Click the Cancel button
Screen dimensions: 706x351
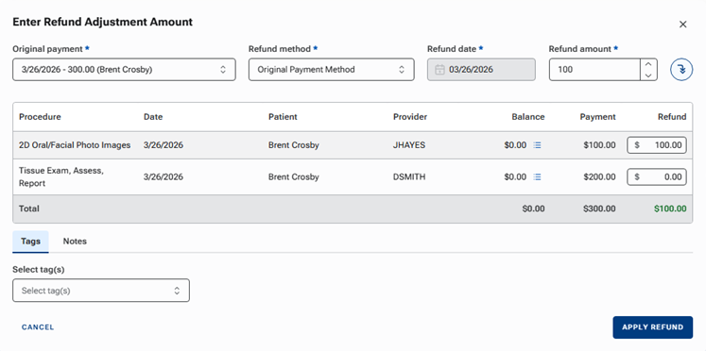[x=38, y=327]
